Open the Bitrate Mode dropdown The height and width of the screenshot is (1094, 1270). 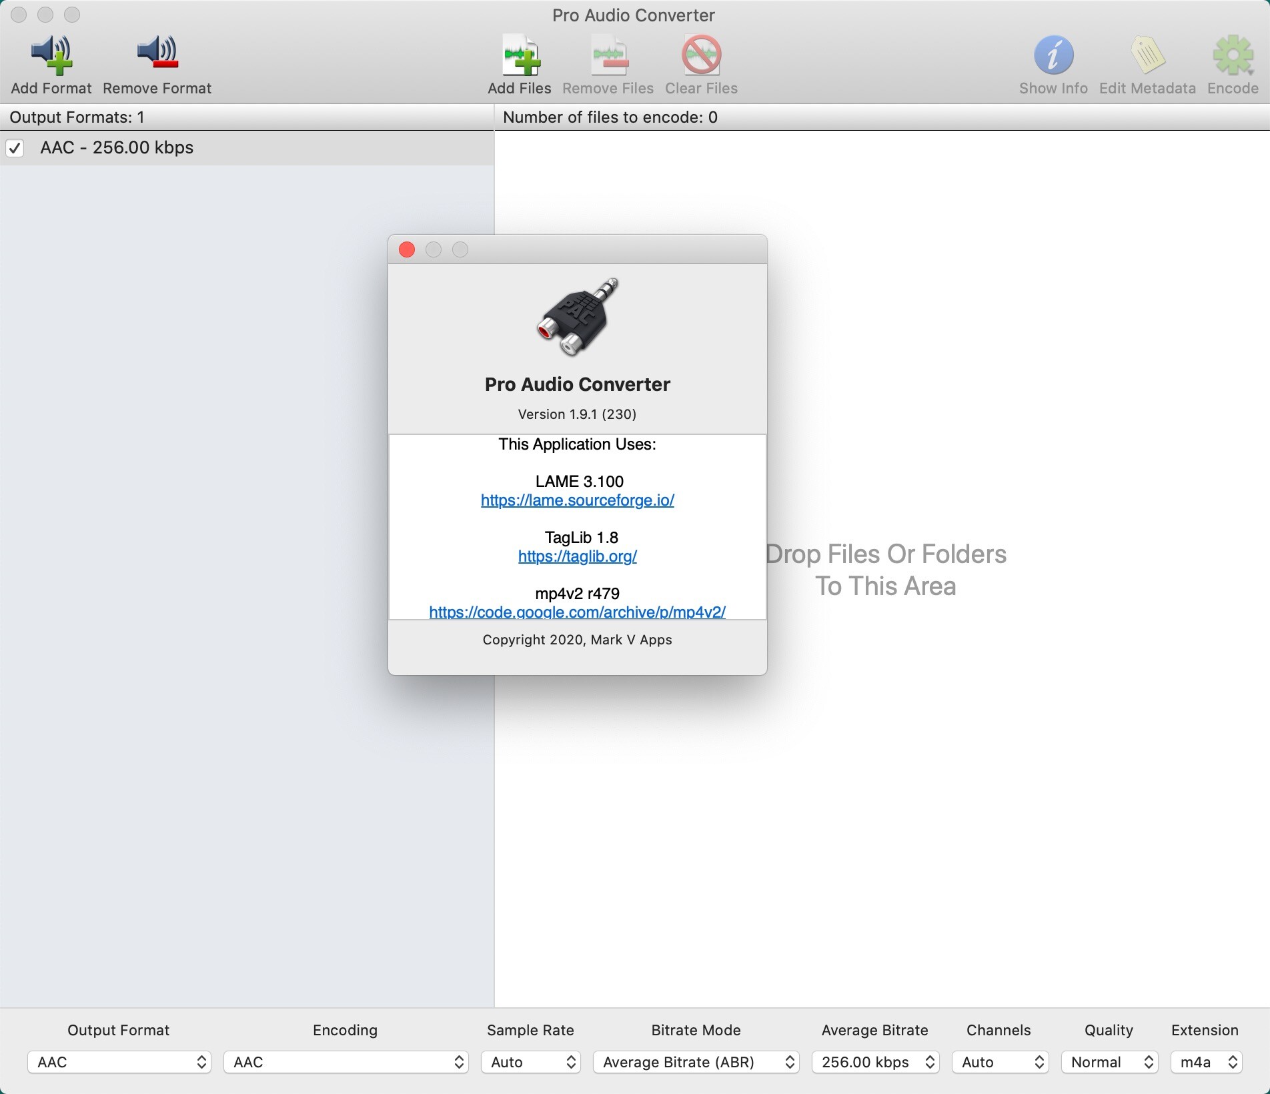tap(696, 1062)
